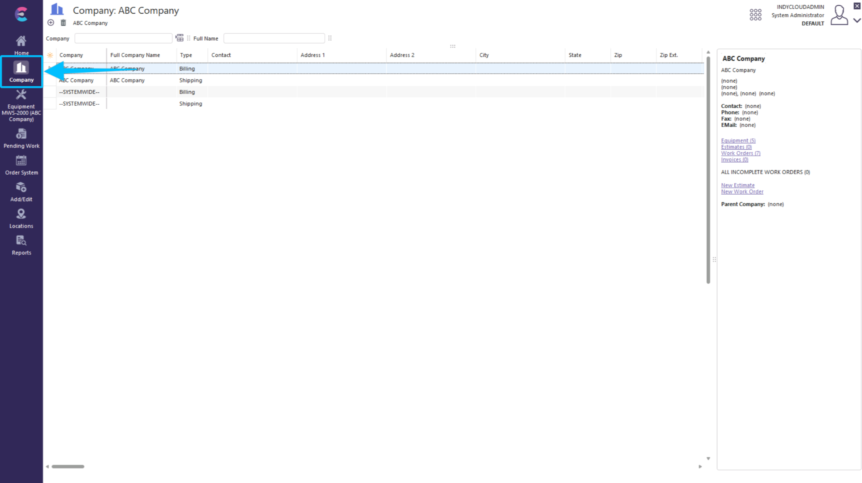Image resolution: width=862 pixels, height=483 pixels.
Task: Click the sun icon grid column chooser
Action: [50, 55]
